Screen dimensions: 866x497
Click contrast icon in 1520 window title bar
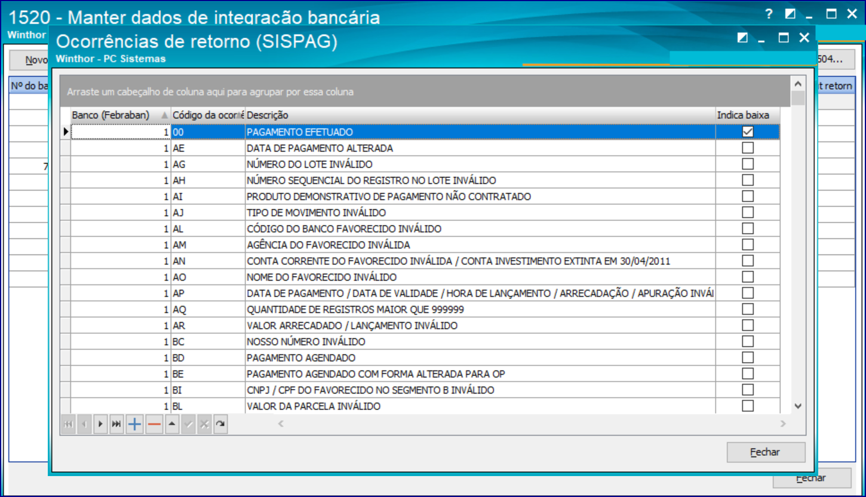click(790, 14)
